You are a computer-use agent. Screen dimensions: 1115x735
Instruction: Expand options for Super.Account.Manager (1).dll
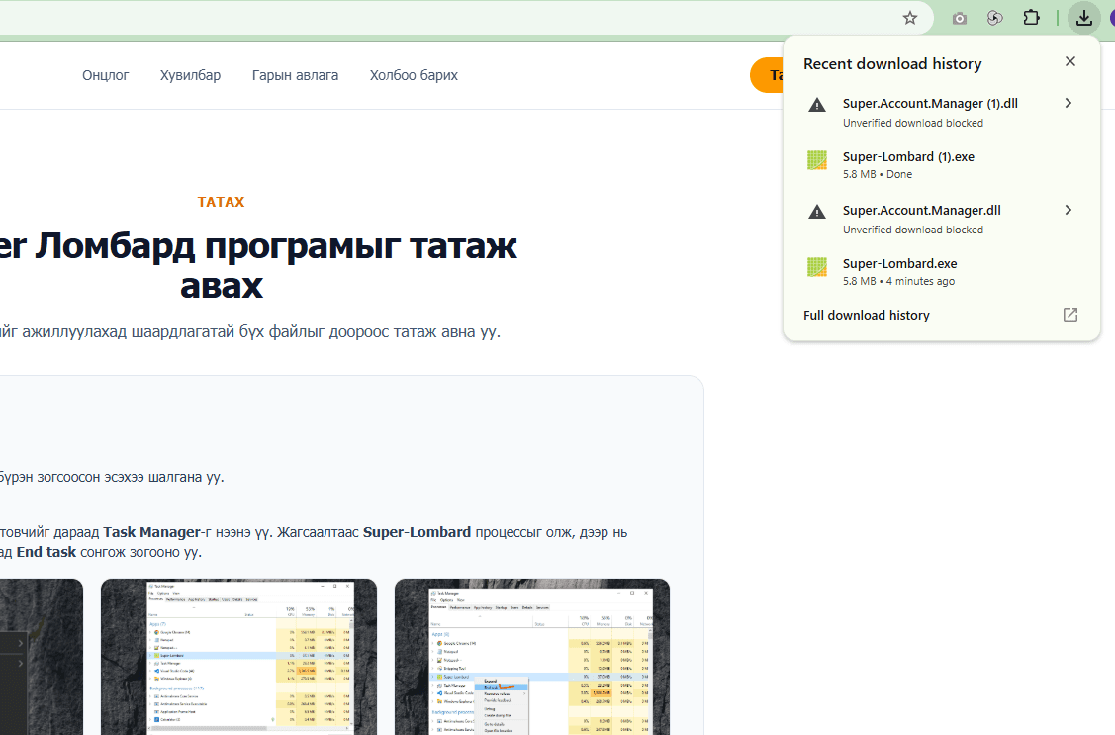1069,103
